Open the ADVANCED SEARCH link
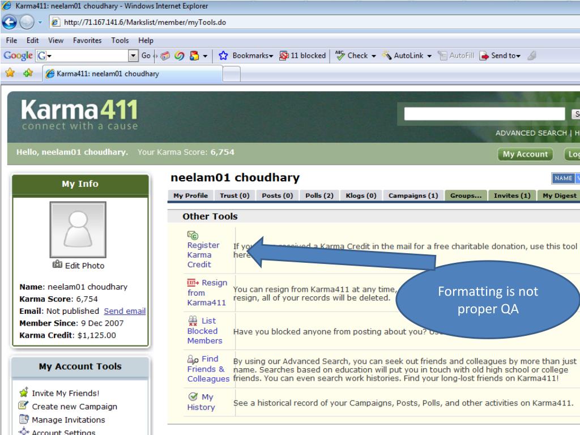The image size is (580, 435). tap(531, 133)
